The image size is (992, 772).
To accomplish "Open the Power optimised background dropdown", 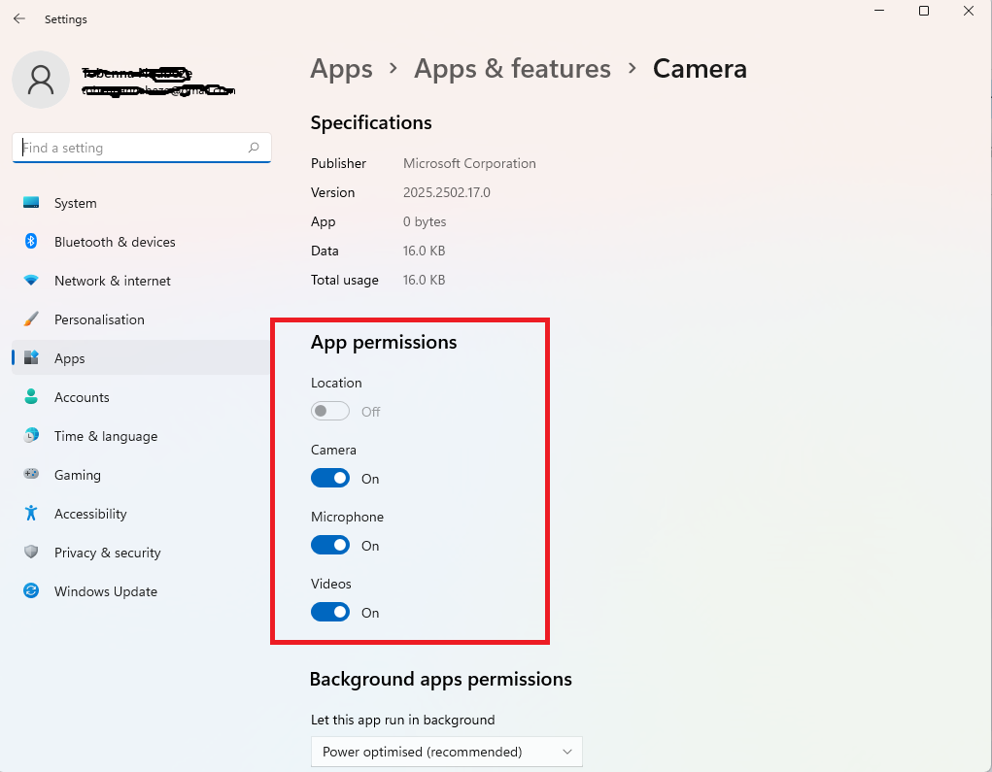I will pos(446,752).
